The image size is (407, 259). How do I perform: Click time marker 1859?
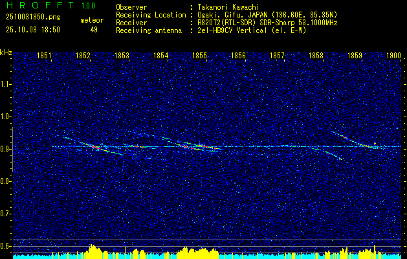point(355,56)
